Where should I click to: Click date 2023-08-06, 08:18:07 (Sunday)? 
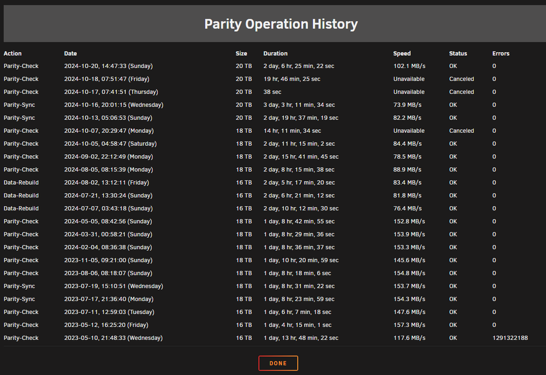tap(108, 273)
